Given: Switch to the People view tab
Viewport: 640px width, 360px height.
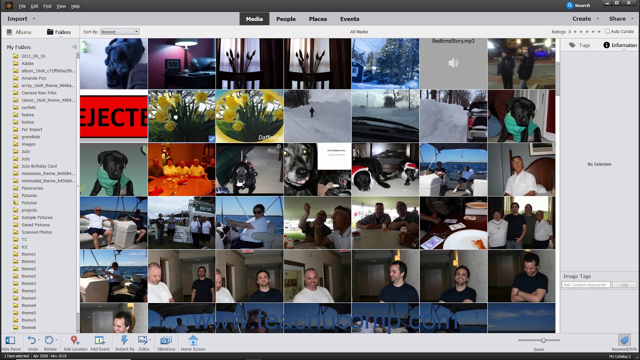Looking at the screenshot, I should (x=286, y=19).
